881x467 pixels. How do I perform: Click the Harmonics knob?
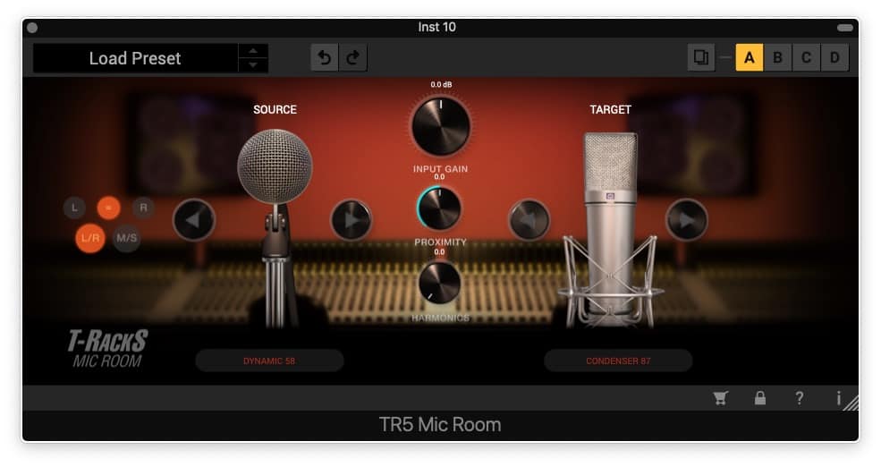(x=439, y=282)
